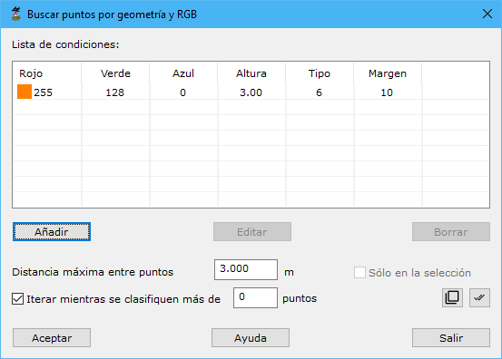Select the orange color swatch in Rojo column
Image resolution: width=502 pixels, height=359 pixels.
25,92
